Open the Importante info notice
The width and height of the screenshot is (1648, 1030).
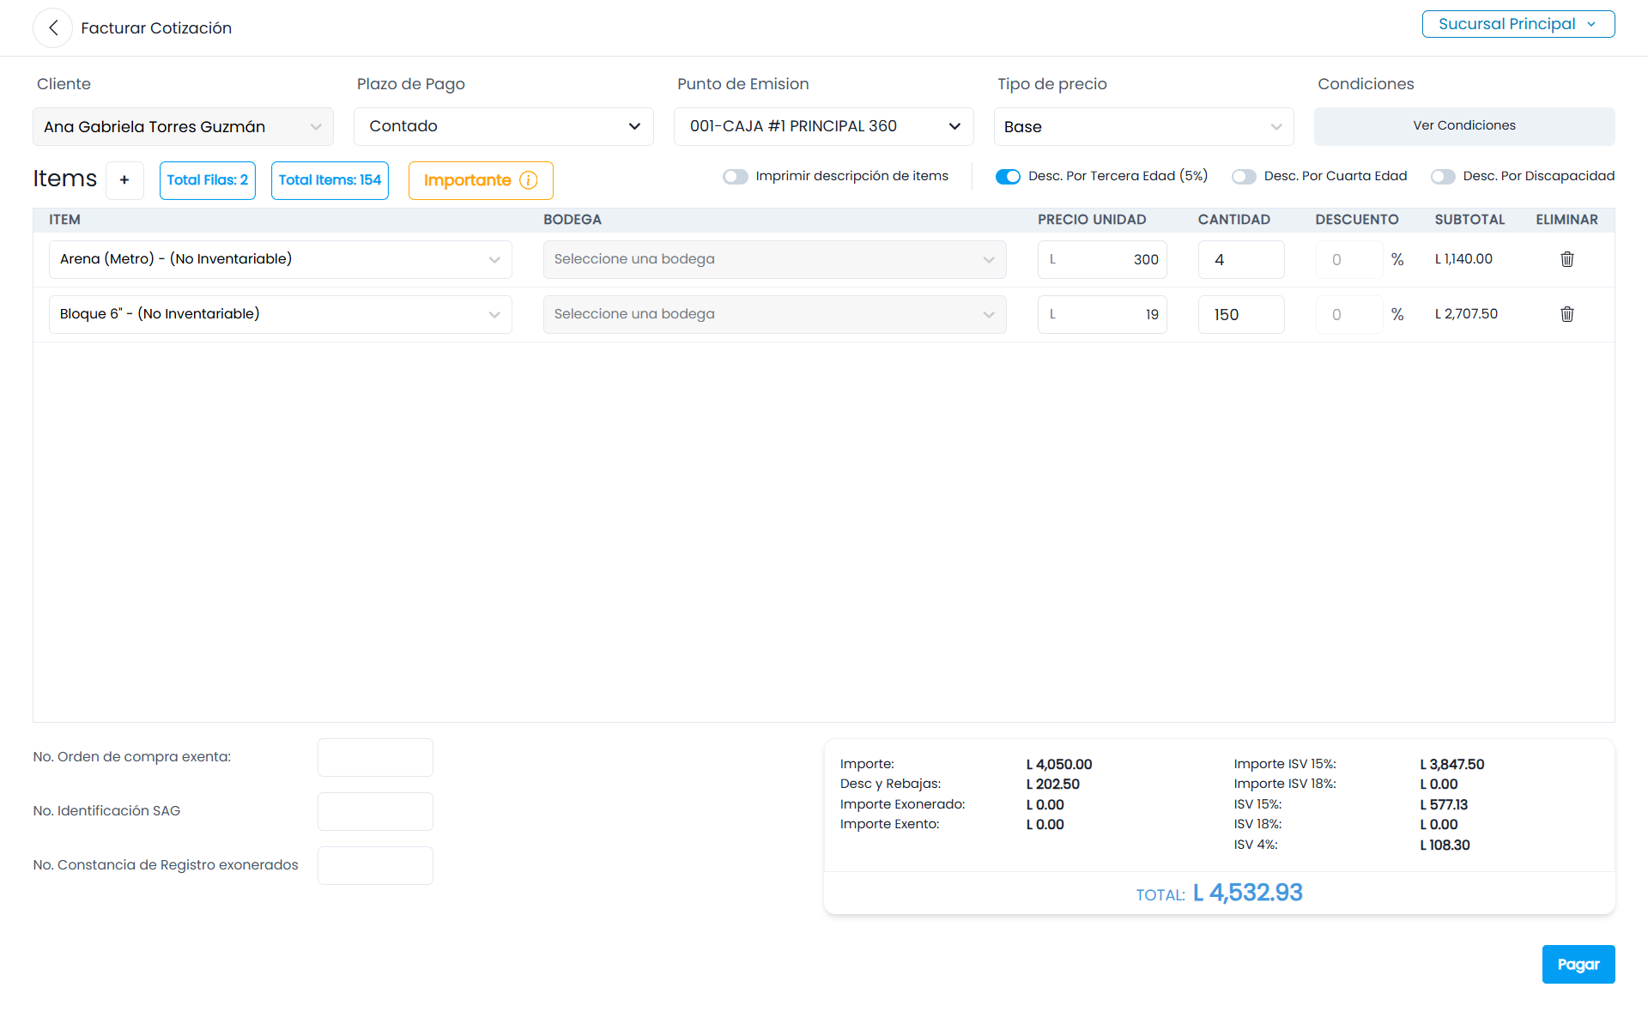coord(481,180)
